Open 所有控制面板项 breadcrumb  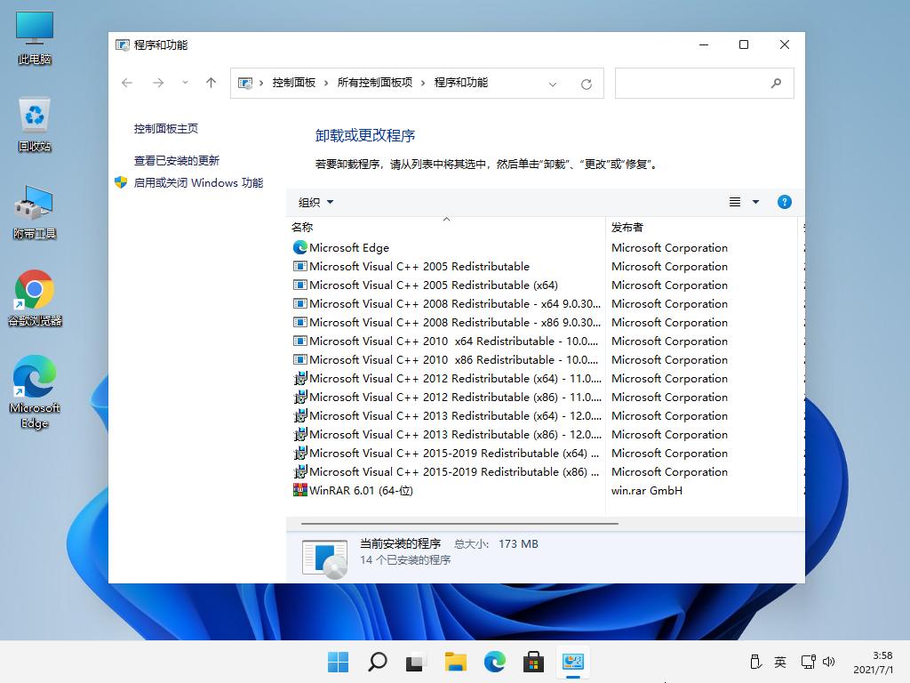coord(375,83)
